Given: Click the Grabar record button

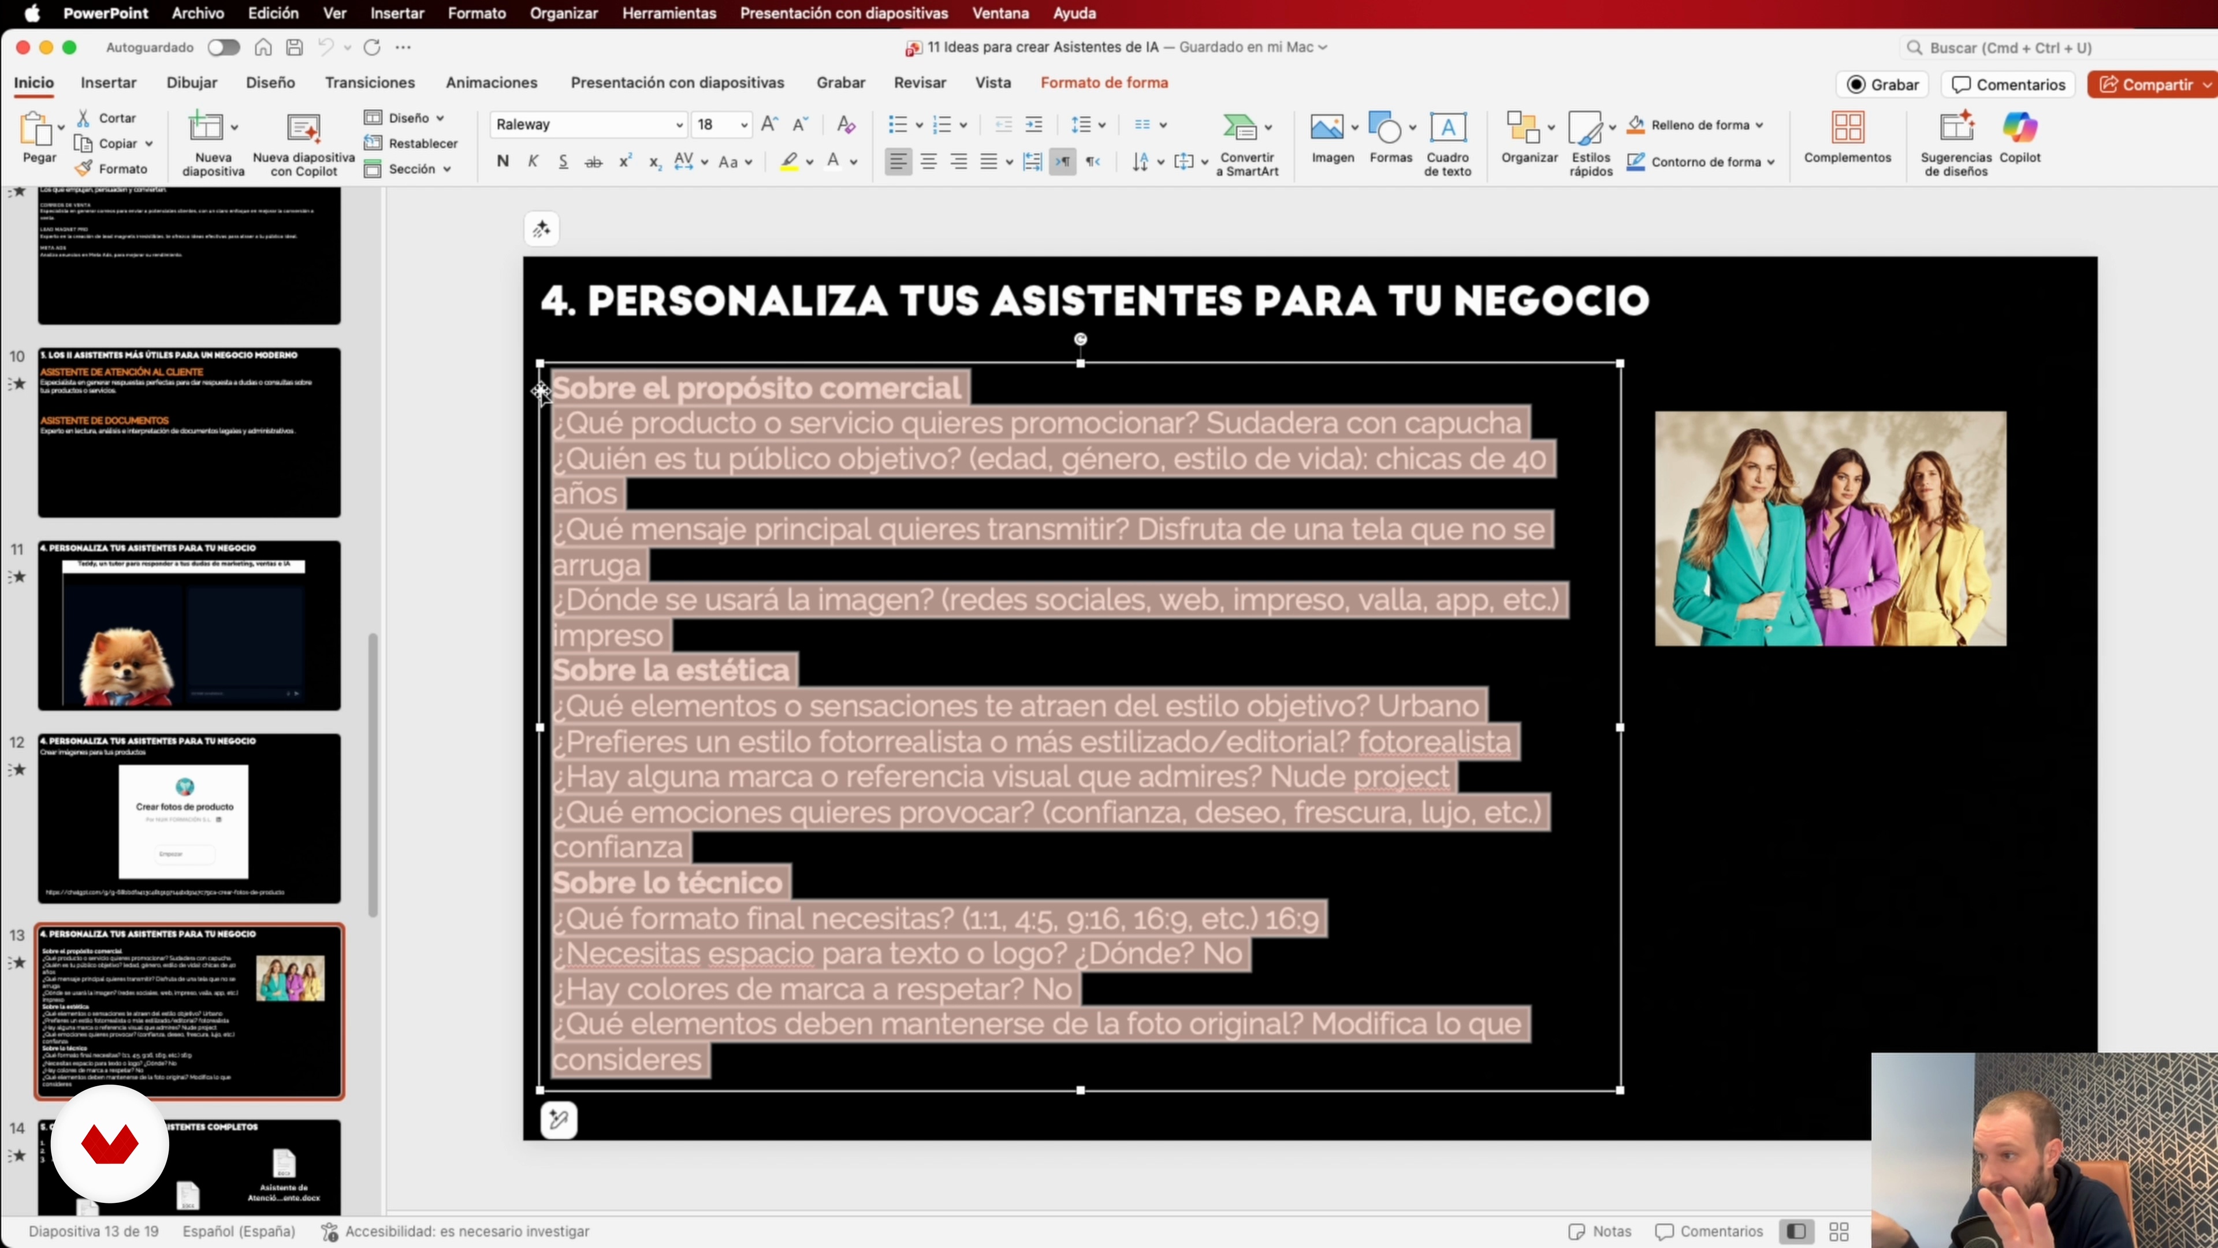Looking at the screenshot, I should (1883, 84).
